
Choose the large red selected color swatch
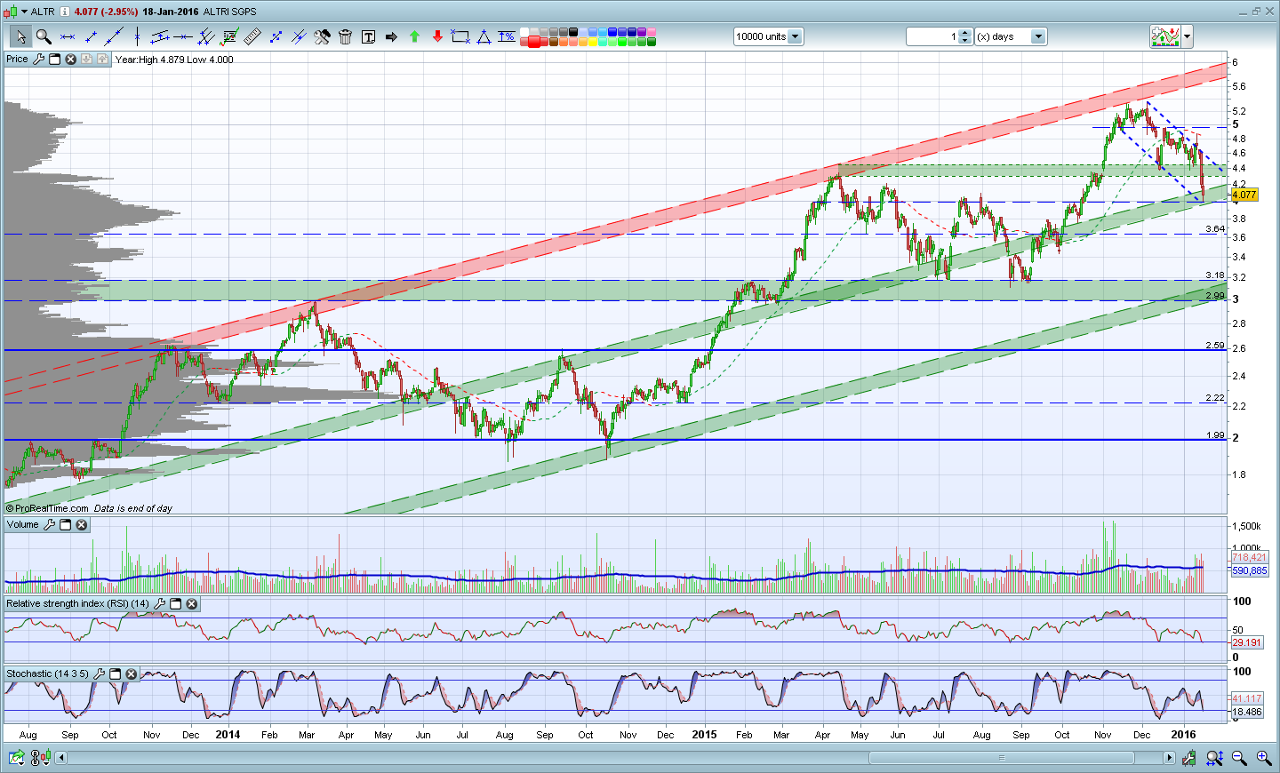tap(534, 42)
